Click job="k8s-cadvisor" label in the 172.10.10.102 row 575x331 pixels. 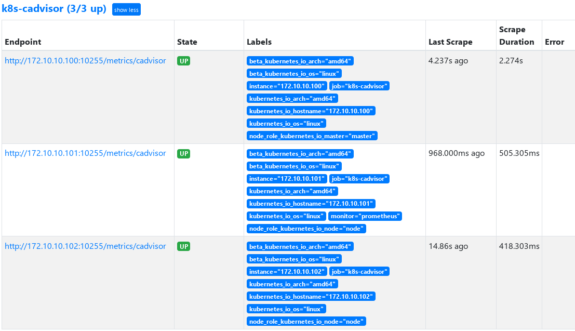click(359, 272)
